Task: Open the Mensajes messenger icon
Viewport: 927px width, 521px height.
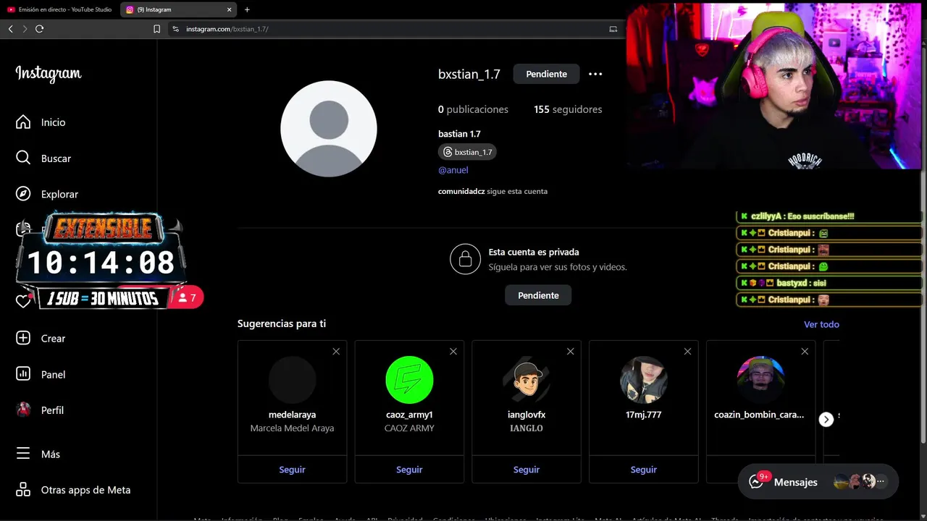Action: tap(756, 482)
